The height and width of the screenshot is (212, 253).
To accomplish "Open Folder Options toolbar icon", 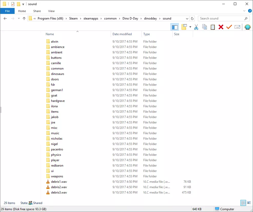I will 184,27.
